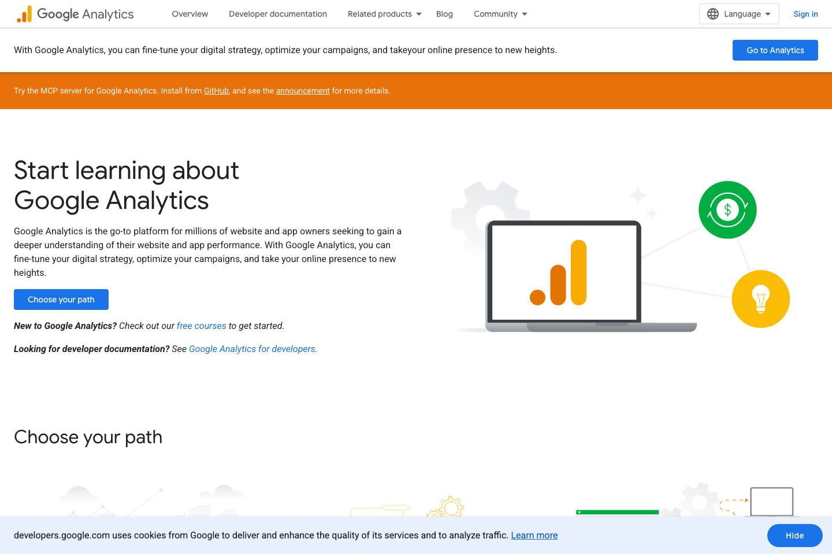
Task: Click the yellow lightbulb illustration icon
Action: click(x=761, y=299)
